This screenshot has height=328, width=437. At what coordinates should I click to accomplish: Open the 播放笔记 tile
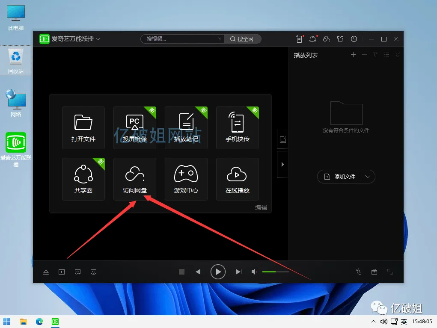tap(186, 128)
